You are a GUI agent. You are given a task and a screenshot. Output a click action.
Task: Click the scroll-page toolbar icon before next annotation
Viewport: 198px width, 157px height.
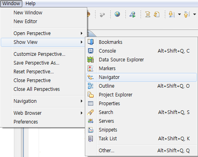[x=157, y=14]
